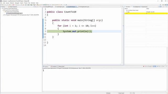Maximize the editor area

pos(123,7)
